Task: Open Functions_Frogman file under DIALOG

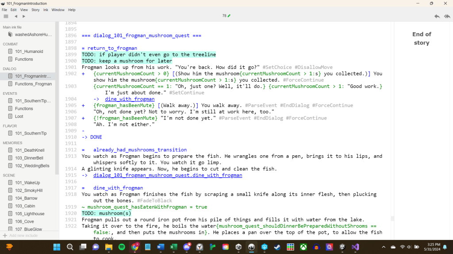Action: point(33,84)
